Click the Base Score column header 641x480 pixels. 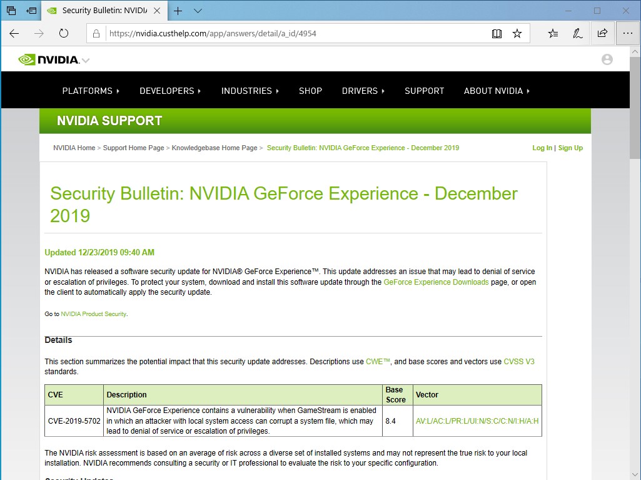pos(397,395)
